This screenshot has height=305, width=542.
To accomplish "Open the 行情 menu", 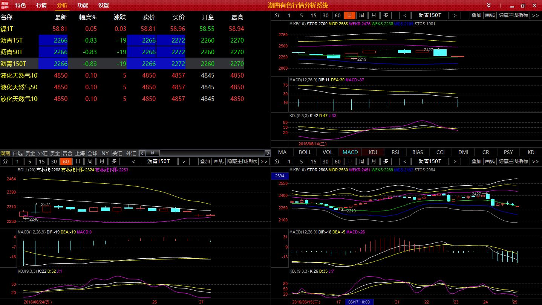I will click(x=41, y=5).
